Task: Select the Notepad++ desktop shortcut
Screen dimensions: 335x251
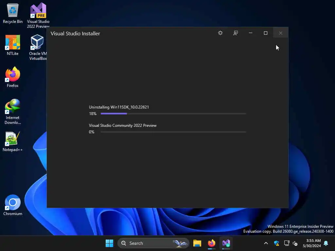Action: click(x=13, y=142)
